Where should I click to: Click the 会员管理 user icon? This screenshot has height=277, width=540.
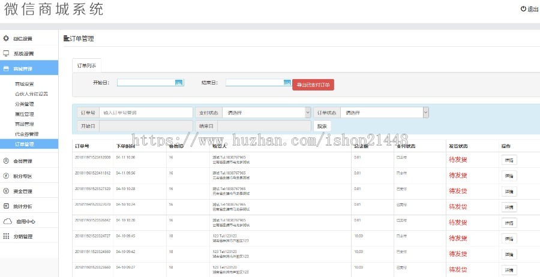click(x=7, y=161)
